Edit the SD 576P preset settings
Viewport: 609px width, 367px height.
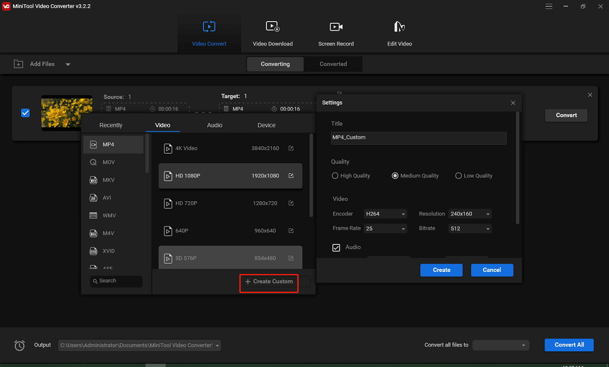pos(291,258)
